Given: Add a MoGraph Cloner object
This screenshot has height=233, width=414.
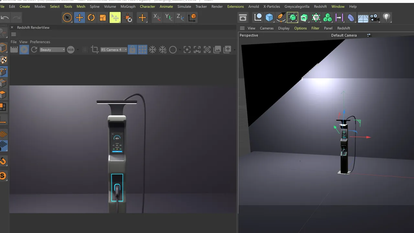Looking at the screenshot, I should click(328, 17).
